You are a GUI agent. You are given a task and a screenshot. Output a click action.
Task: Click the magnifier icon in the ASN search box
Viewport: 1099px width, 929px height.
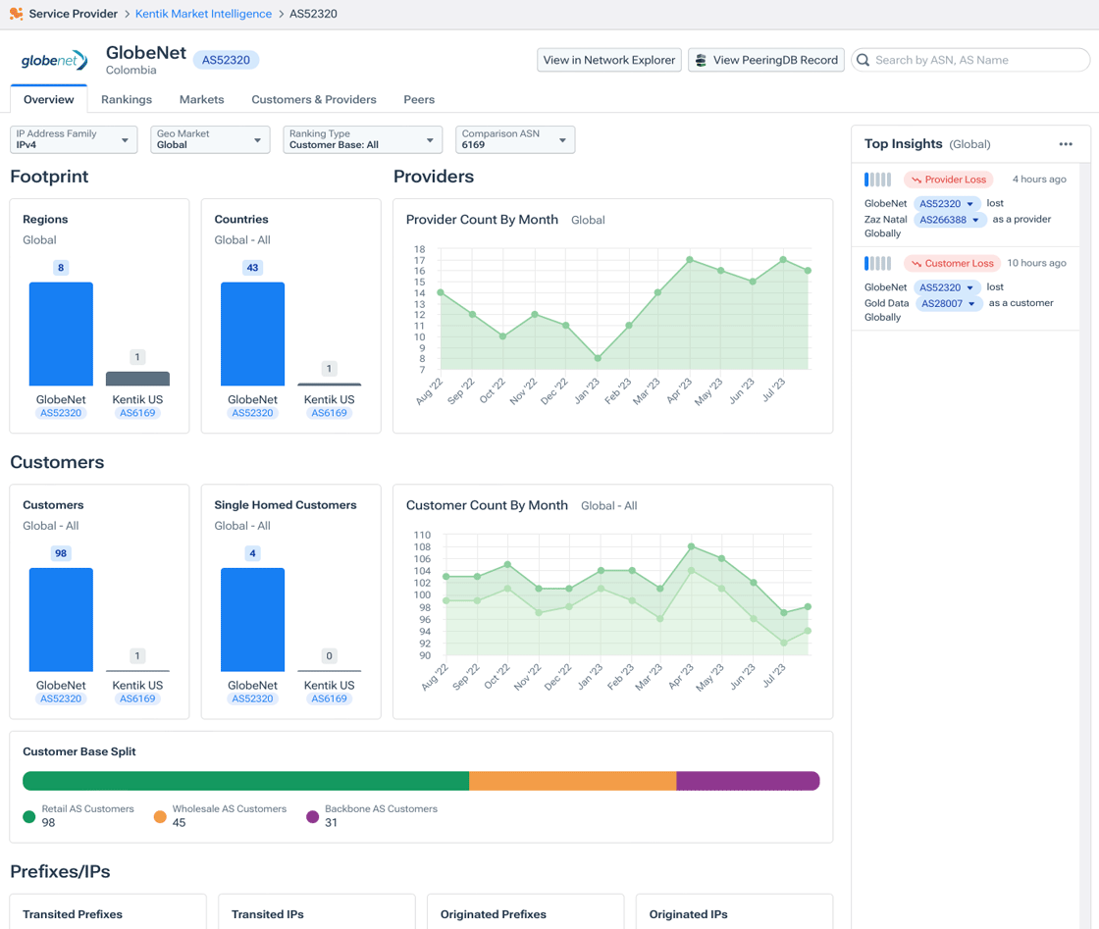(863, 60)
